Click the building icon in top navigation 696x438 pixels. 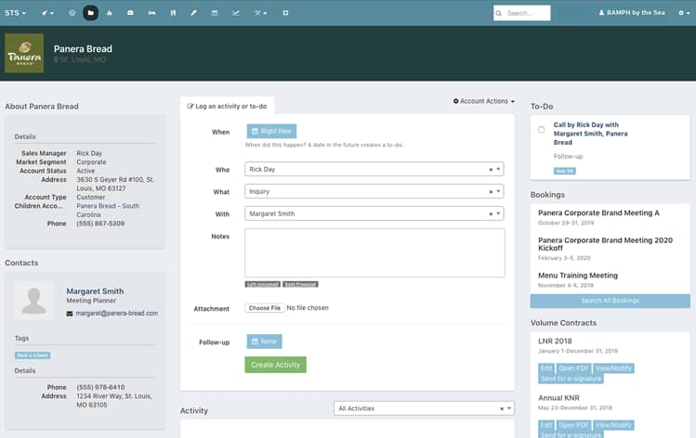coord(173,13)
